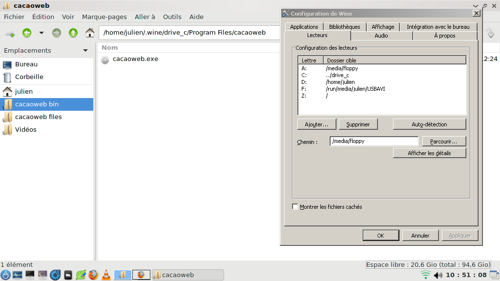Open the julien home icon in the sidebar

(7, 92)
